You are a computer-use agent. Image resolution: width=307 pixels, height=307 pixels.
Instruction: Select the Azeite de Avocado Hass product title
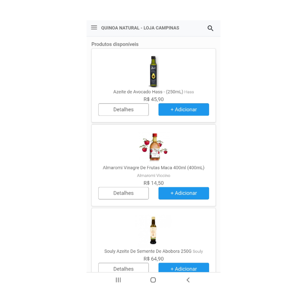(148, 92)
